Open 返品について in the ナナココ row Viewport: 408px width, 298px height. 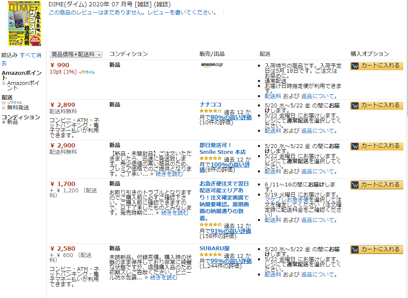318,131
